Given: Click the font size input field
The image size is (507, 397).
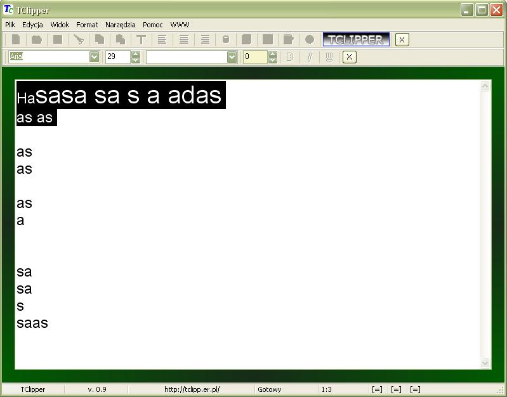Looking at the screenshot, I should point(117,57).
